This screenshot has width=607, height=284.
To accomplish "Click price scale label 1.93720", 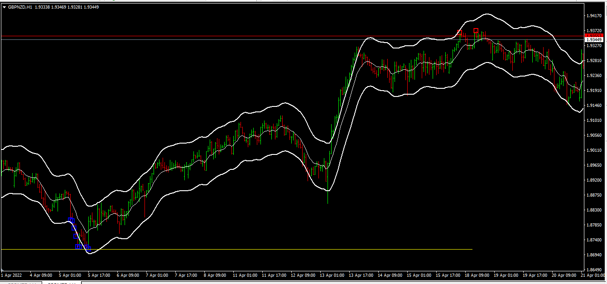I will coord(594,31).
